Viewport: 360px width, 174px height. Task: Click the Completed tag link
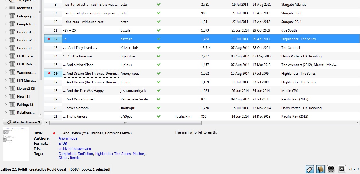(x=67, y=154)
